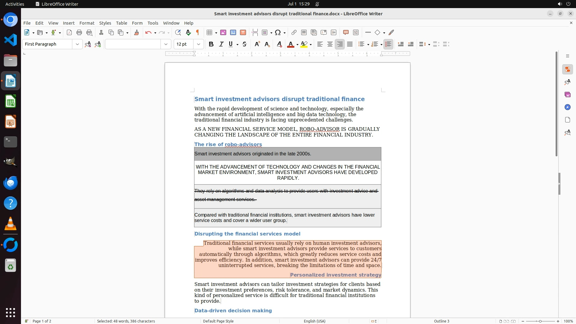
Task: Expand the font size dropdown
Action: [x=199, y=44]
